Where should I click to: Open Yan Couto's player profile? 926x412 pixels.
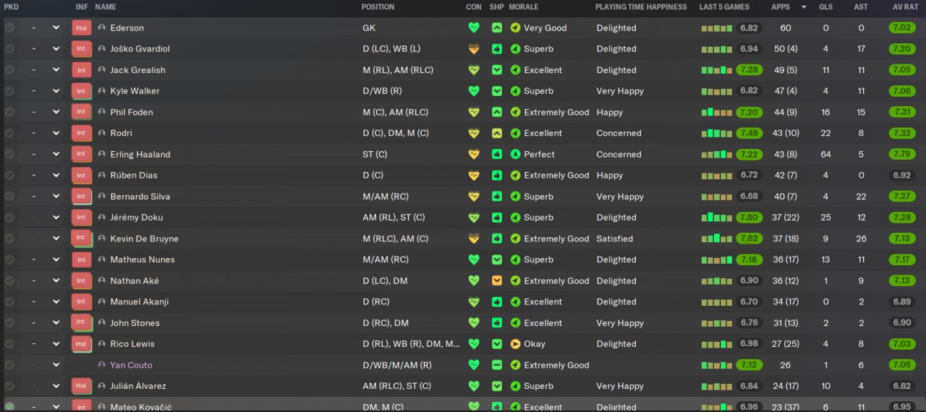(x=131, y=365)
